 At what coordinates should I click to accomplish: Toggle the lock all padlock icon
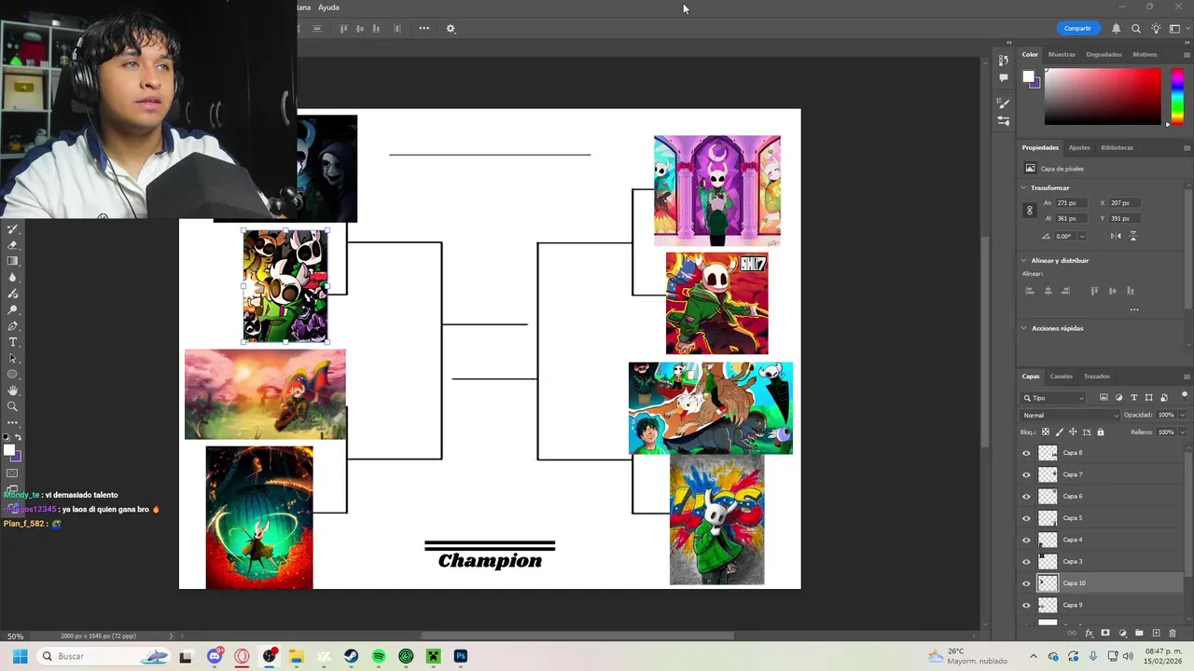point(1101,431)
